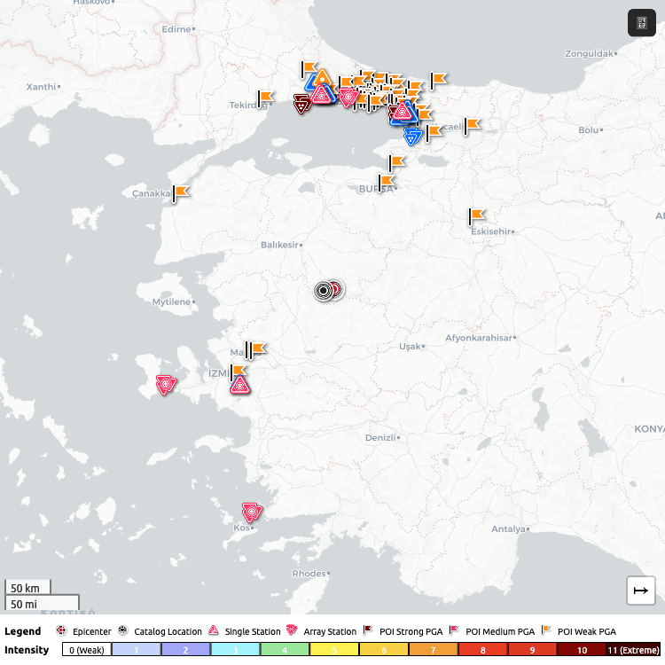Click the flag marker beside Kocaeli
Image resolution: width=665 pixels, height=665 pixels.
tap(472, 125)
